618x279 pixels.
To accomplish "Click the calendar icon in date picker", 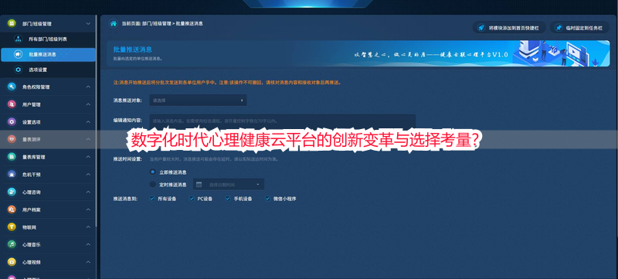I will (199, 185).
